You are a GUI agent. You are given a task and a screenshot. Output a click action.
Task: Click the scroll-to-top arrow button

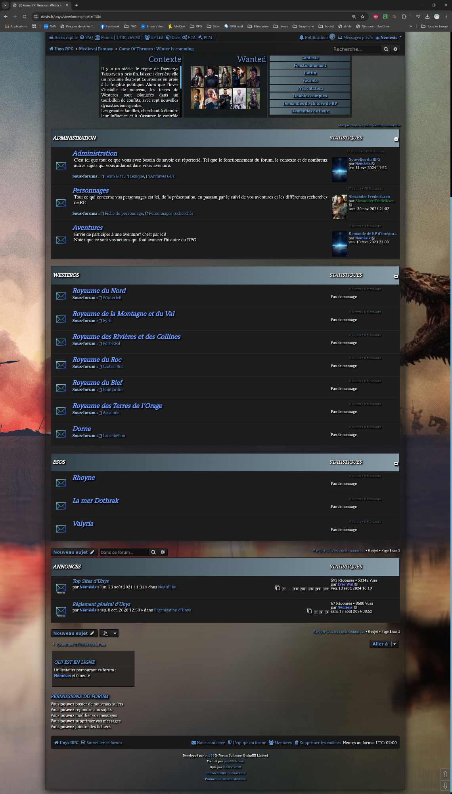click(445, 774)
